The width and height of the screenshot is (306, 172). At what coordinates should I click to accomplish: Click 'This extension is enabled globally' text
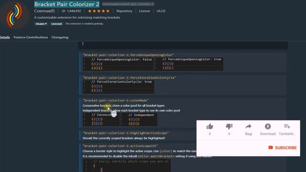tap(84, 24)
